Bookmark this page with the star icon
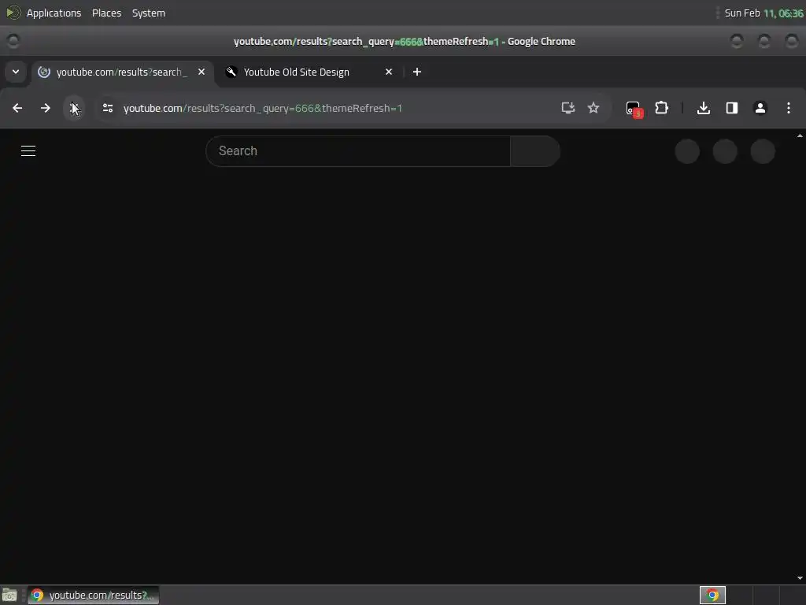 click(x=593, y=108)
